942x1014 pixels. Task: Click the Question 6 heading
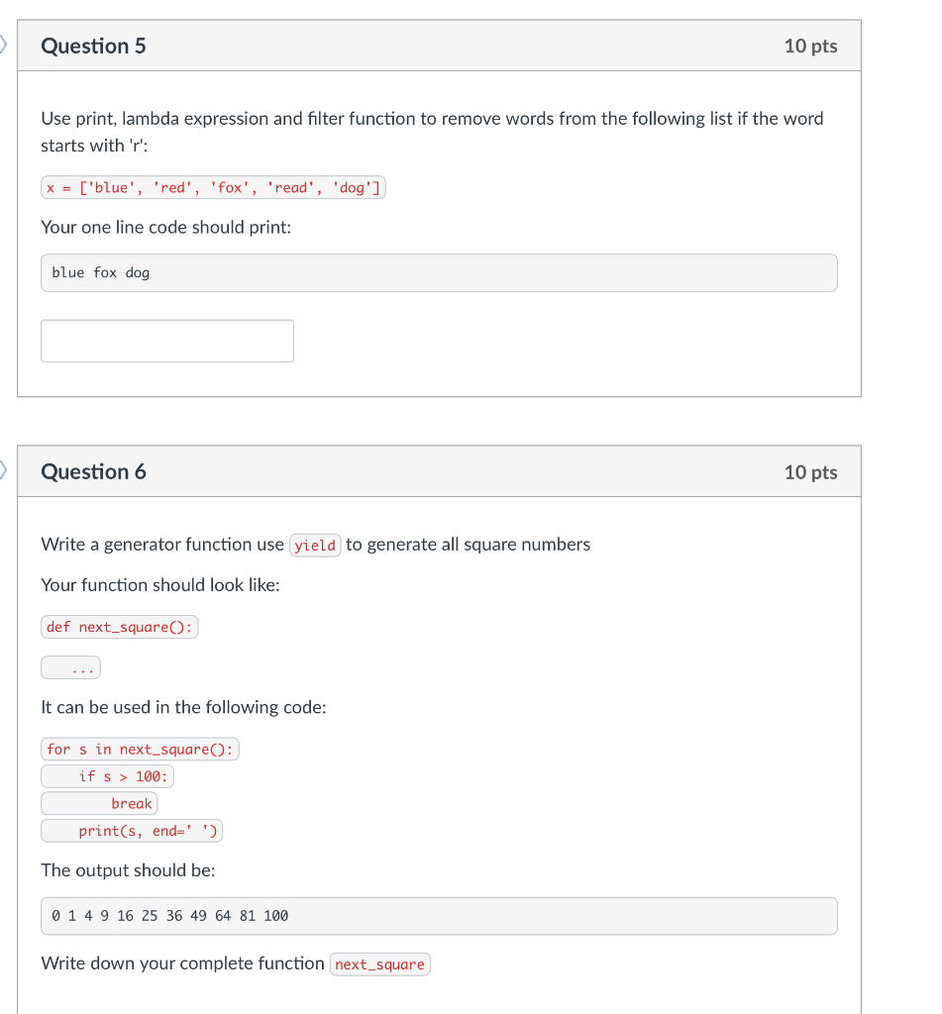click(93, 471)
